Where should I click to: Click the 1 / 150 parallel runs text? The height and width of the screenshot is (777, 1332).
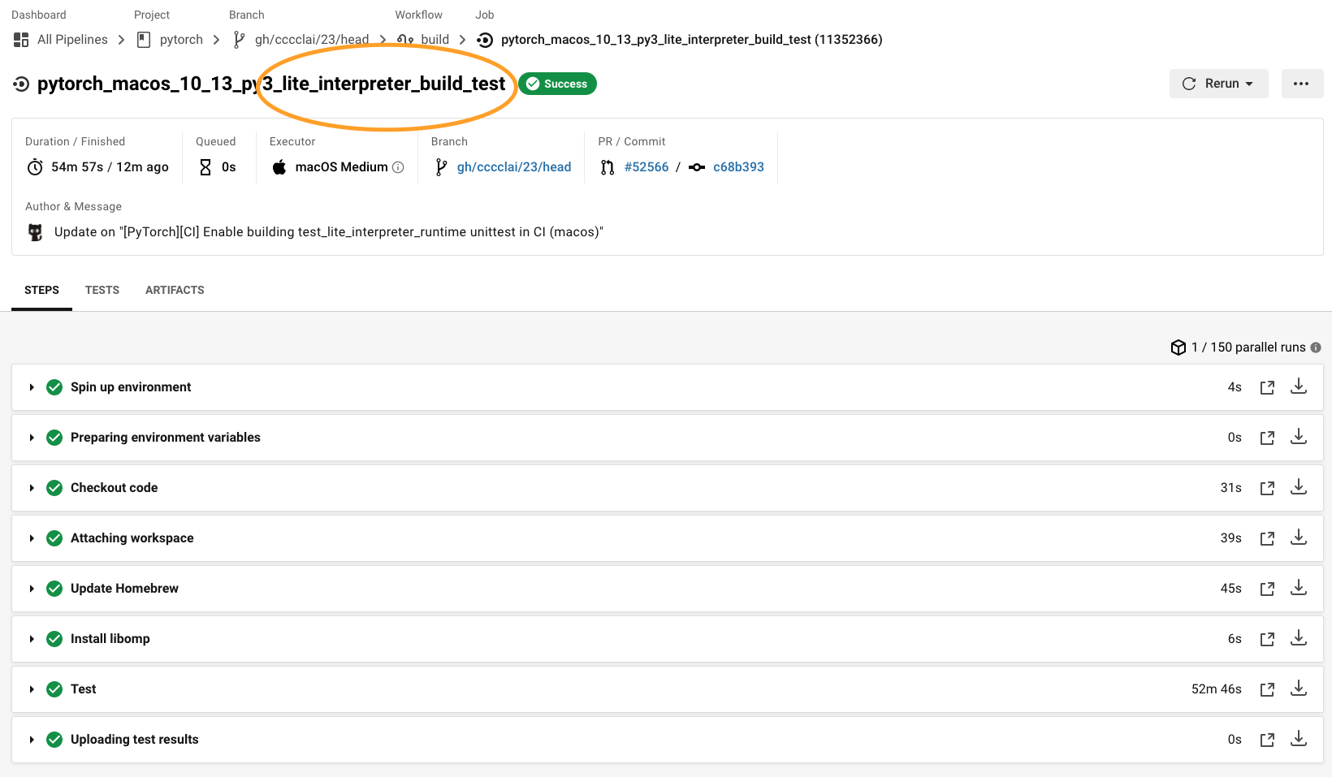(1248, 347)
